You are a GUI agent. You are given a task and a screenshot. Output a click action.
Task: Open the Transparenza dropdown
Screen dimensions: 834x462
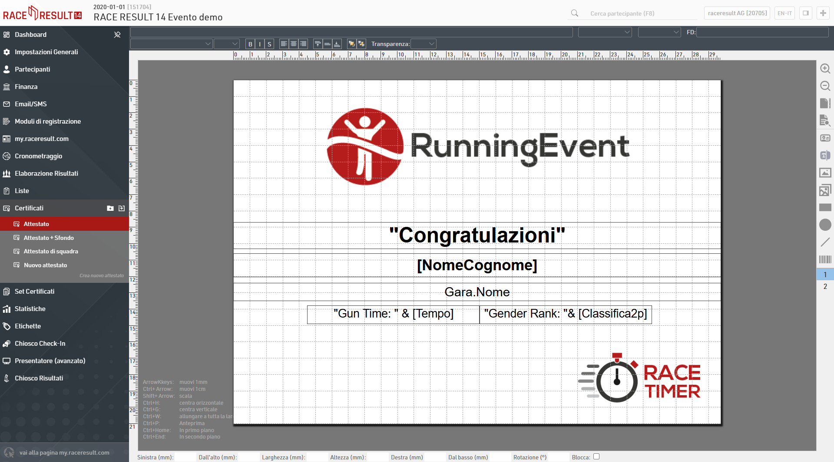tap(423, 44)
